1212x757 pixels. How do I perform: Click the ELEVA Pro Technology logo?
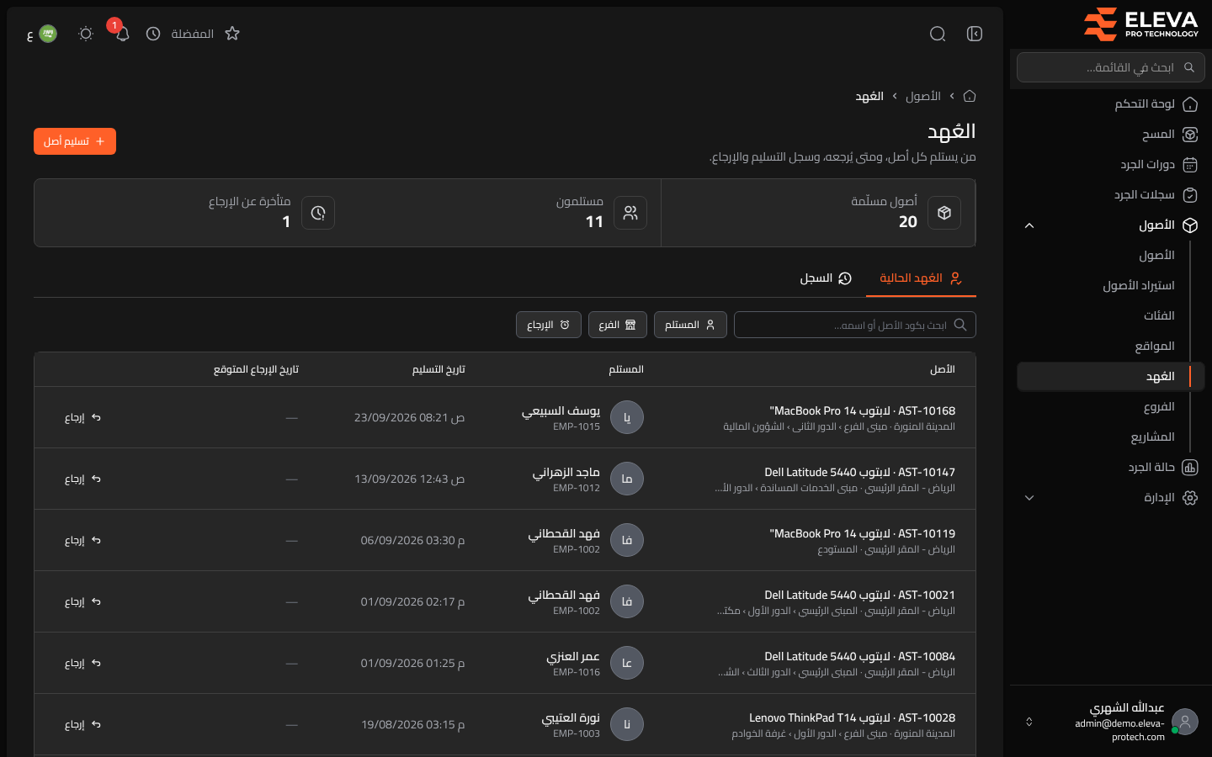coord(1140,24)
